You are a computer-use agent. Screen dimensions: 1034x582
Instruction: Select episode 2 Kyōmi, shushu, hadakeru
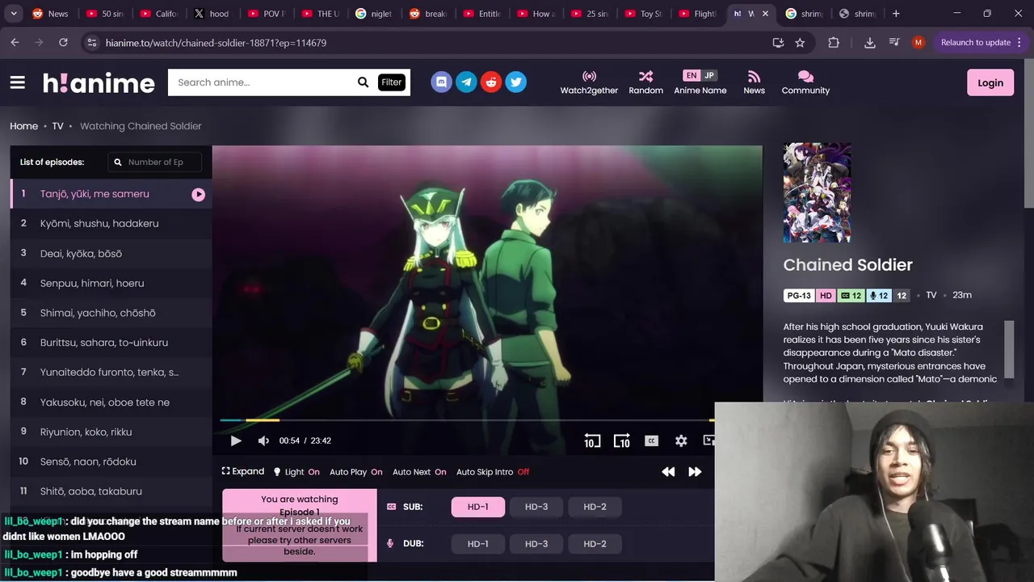(x=111, y=224)
